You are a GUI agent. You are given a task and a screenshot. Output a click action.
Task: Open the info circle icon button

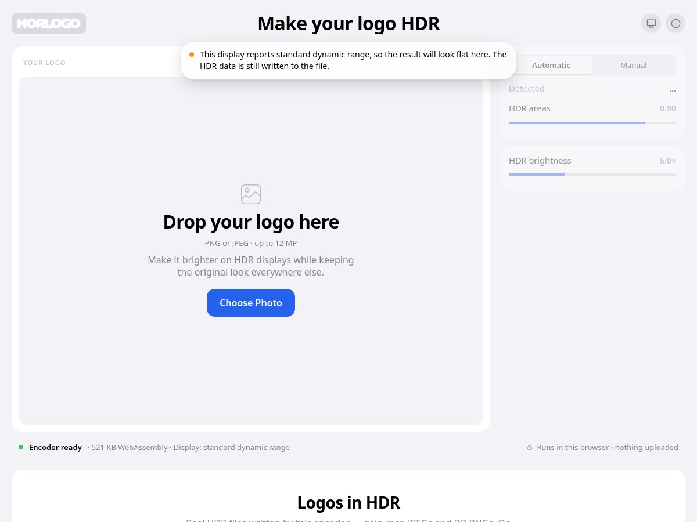[676, 23]
